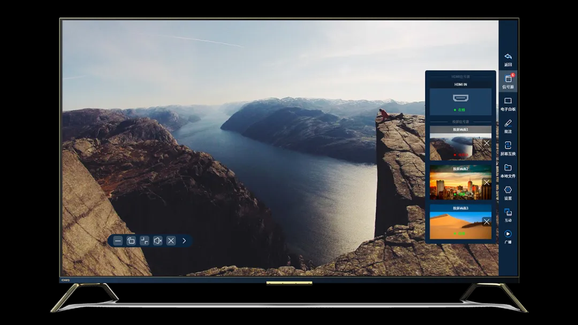Click the 投屏画面3 title label
578x325 pixels.
(x=460, y=208)
